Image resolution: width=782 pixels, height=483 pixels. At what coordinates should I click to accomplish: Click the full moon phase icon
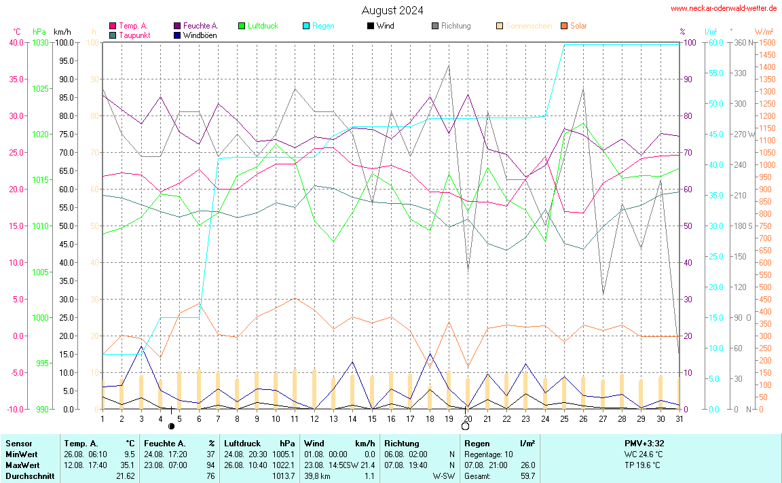click(465, 427)
